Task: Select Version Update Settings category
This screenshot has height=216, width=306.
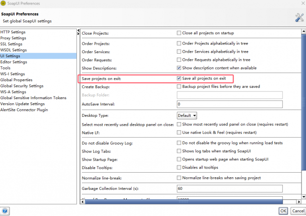Action: click(x=38, y=104)
